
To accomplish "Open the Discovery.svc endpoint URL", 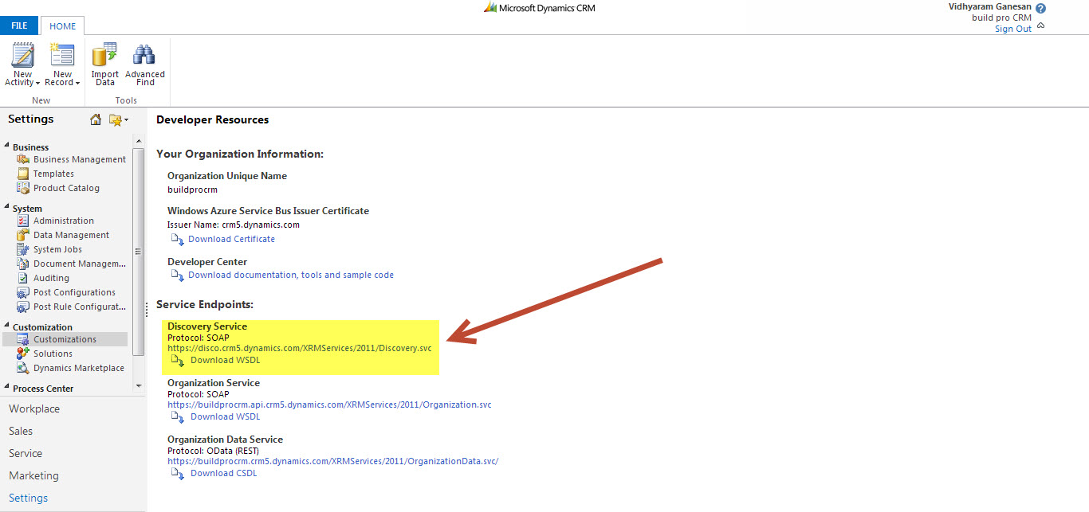I will coord(300,348).
